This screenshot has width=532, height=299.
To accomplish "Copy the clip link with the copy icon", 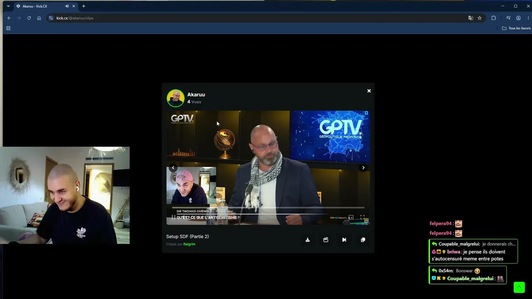I will click(x=363, y=240).
